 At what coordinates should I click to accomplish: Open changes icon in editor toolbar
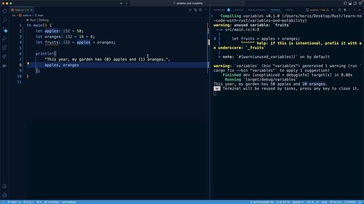[195, 10]
